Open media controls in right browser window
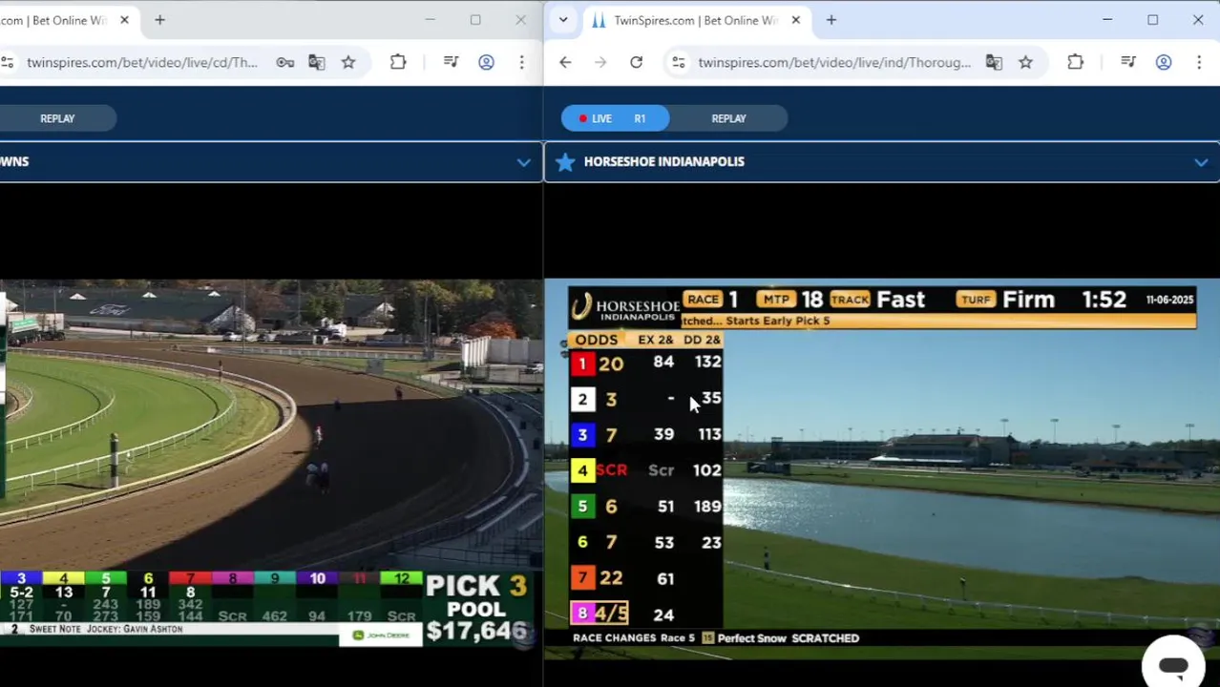 (1128, 62)
